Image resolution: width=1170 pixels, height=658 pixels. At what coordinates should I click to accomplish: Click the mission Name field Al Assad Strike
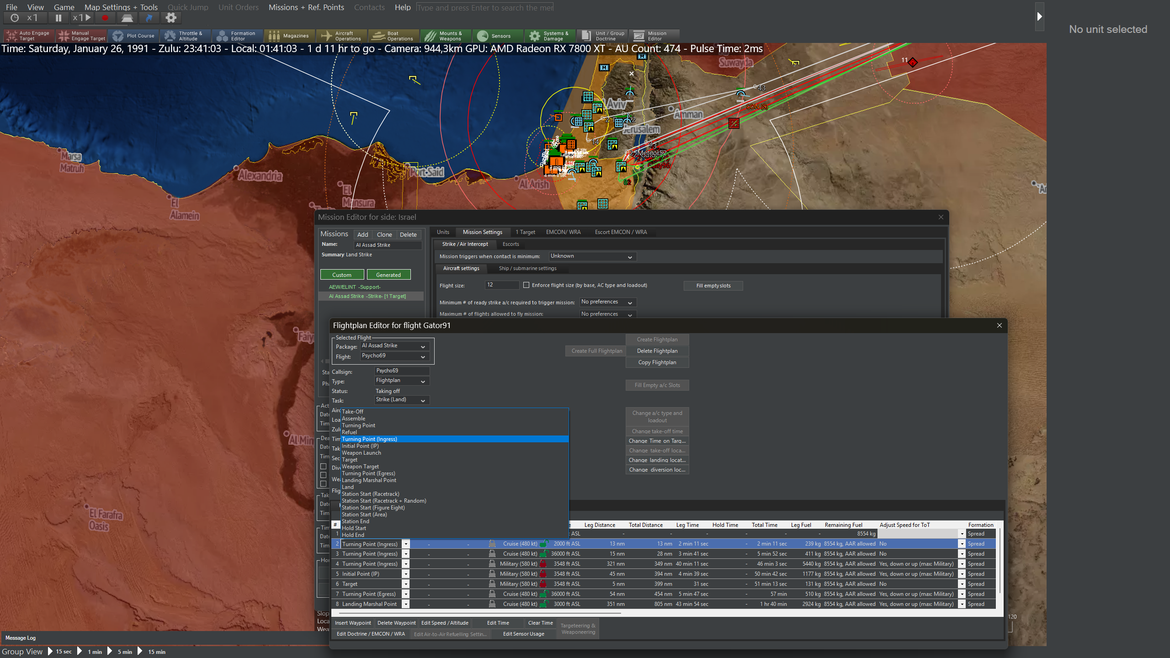(x=388, y=245)
